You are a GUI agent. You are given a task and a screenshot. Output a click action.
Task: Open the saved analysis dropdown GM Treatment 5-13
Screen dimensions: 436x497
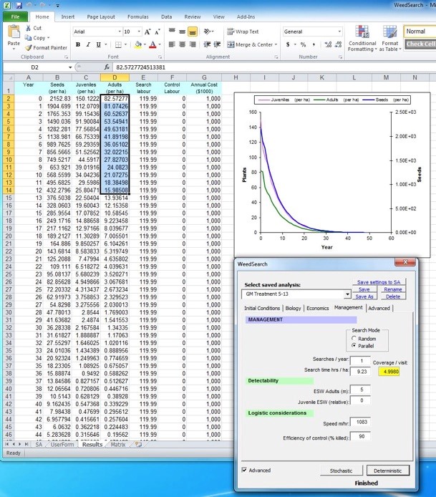[347, 294]
